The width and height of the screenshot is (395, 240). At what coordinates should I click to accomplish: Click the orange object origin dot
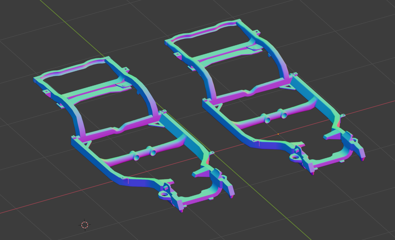[x=278, y=134]
